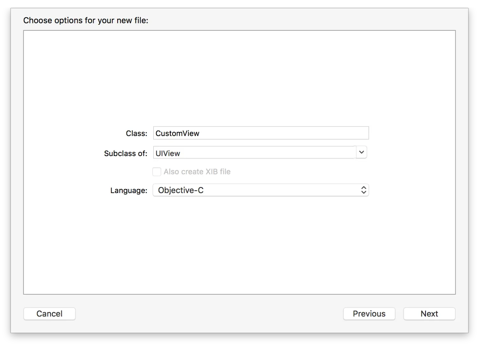Expand the Subclass of dropdown arrow
This screenshot has width=479, height=346.
tap(361, 153)
